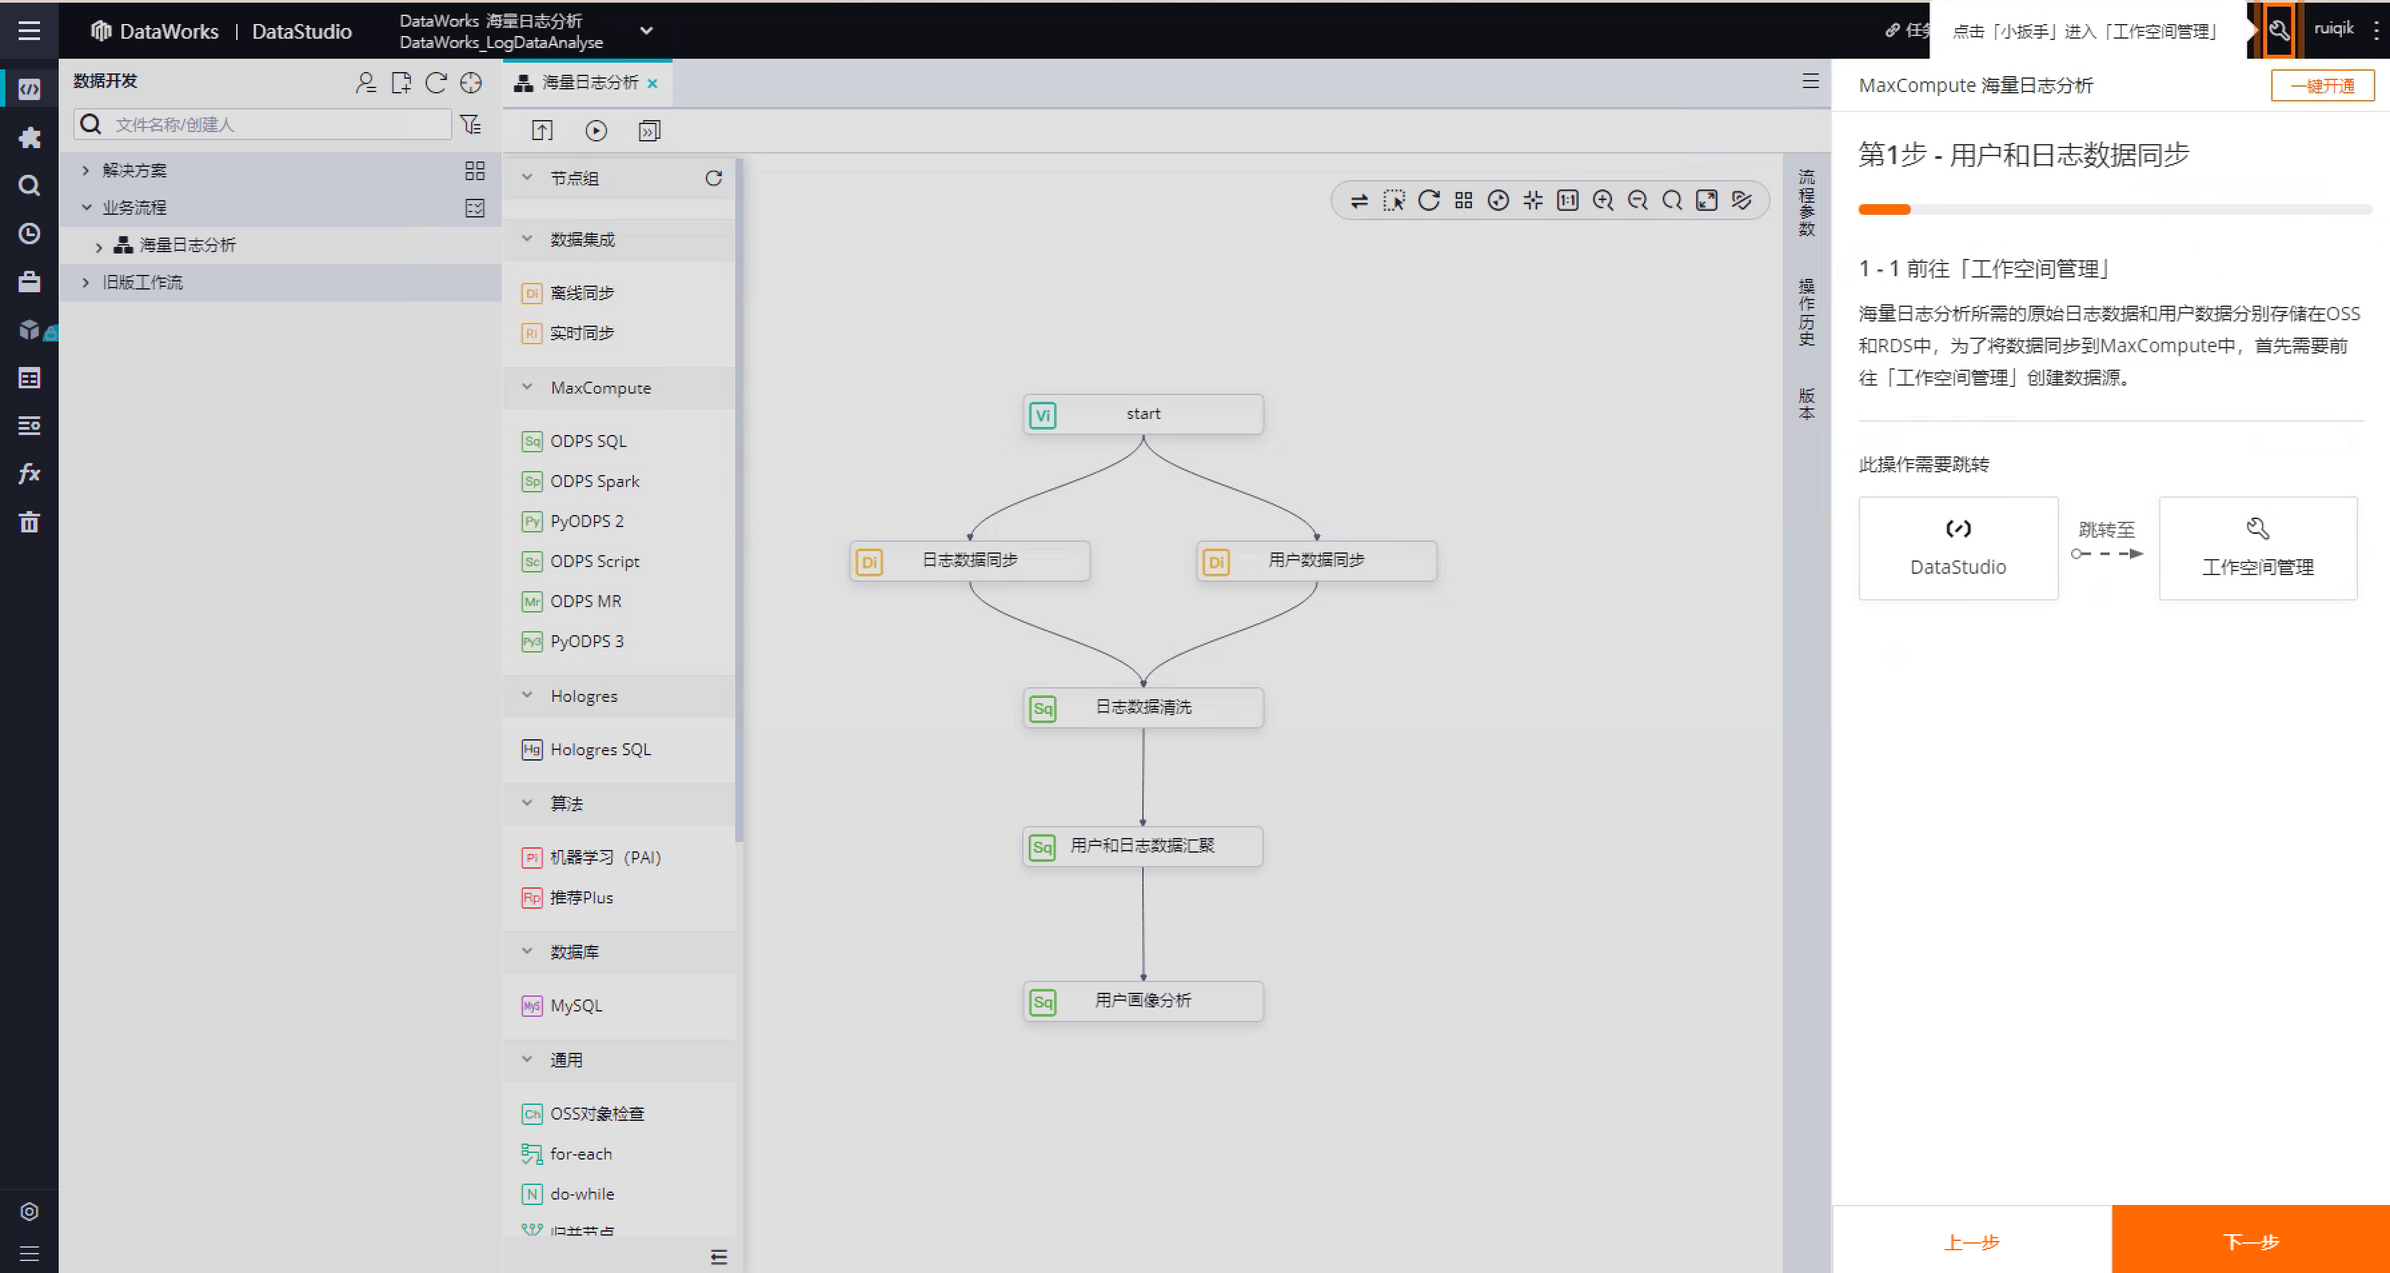Expand the 解决方案 tree node
Viewport: 2390px width, 1273px height.
coord(85,169)
